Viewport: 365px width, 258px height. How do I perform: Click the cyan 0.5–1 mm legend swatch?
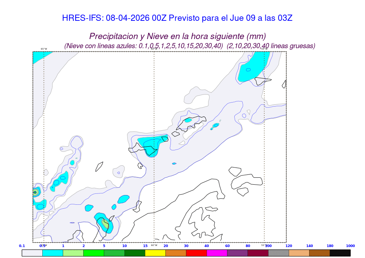(x=53, y=253)
